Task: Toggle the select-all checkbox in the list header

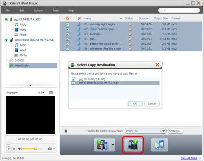Action: pos(68,18)
